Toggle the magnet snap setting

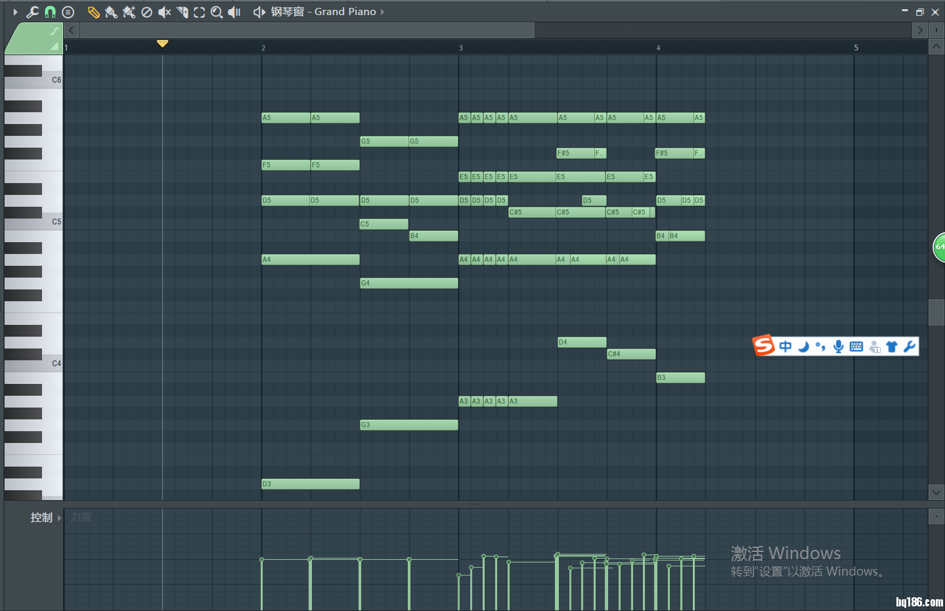click(x=50, y=12)
